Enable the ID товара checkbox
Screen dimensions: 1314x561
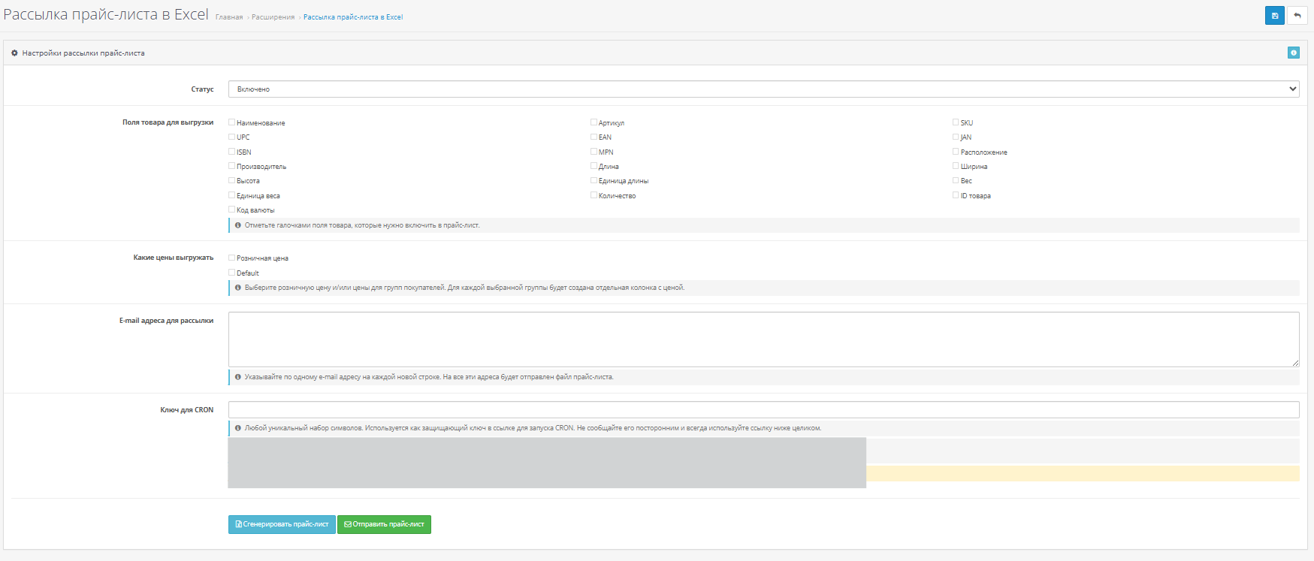[x=956, y=195]
